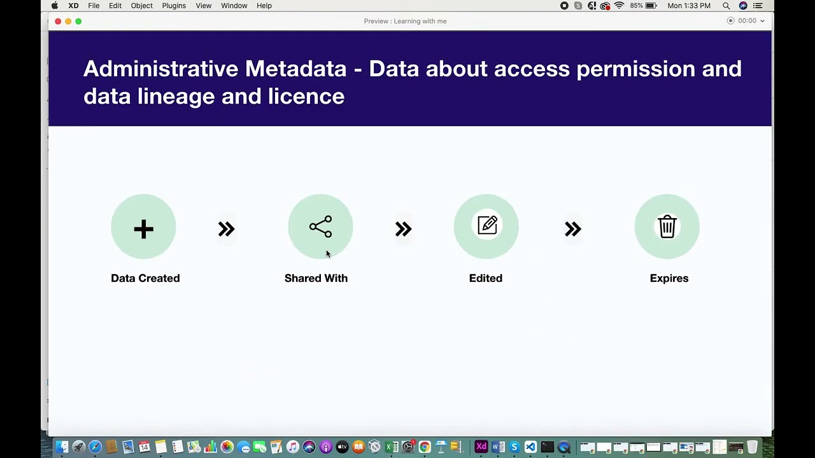Click the Edited pencil icon
The width and height of the screenshot is (815, 458).
coord(487,225)
